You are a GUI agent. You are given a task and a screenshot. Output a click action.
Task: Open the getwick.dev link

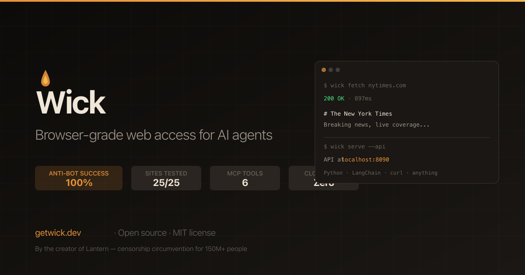[58, 233]
